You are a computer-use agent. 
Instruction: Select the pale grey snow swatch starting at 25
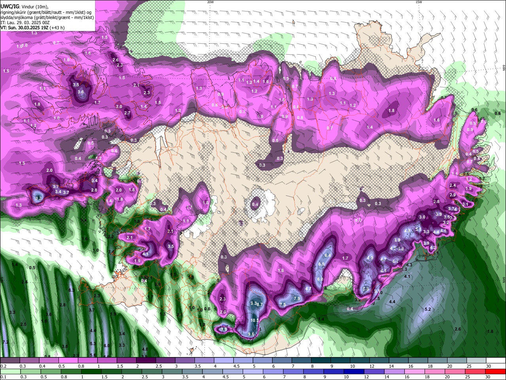(x=476, y=360)
